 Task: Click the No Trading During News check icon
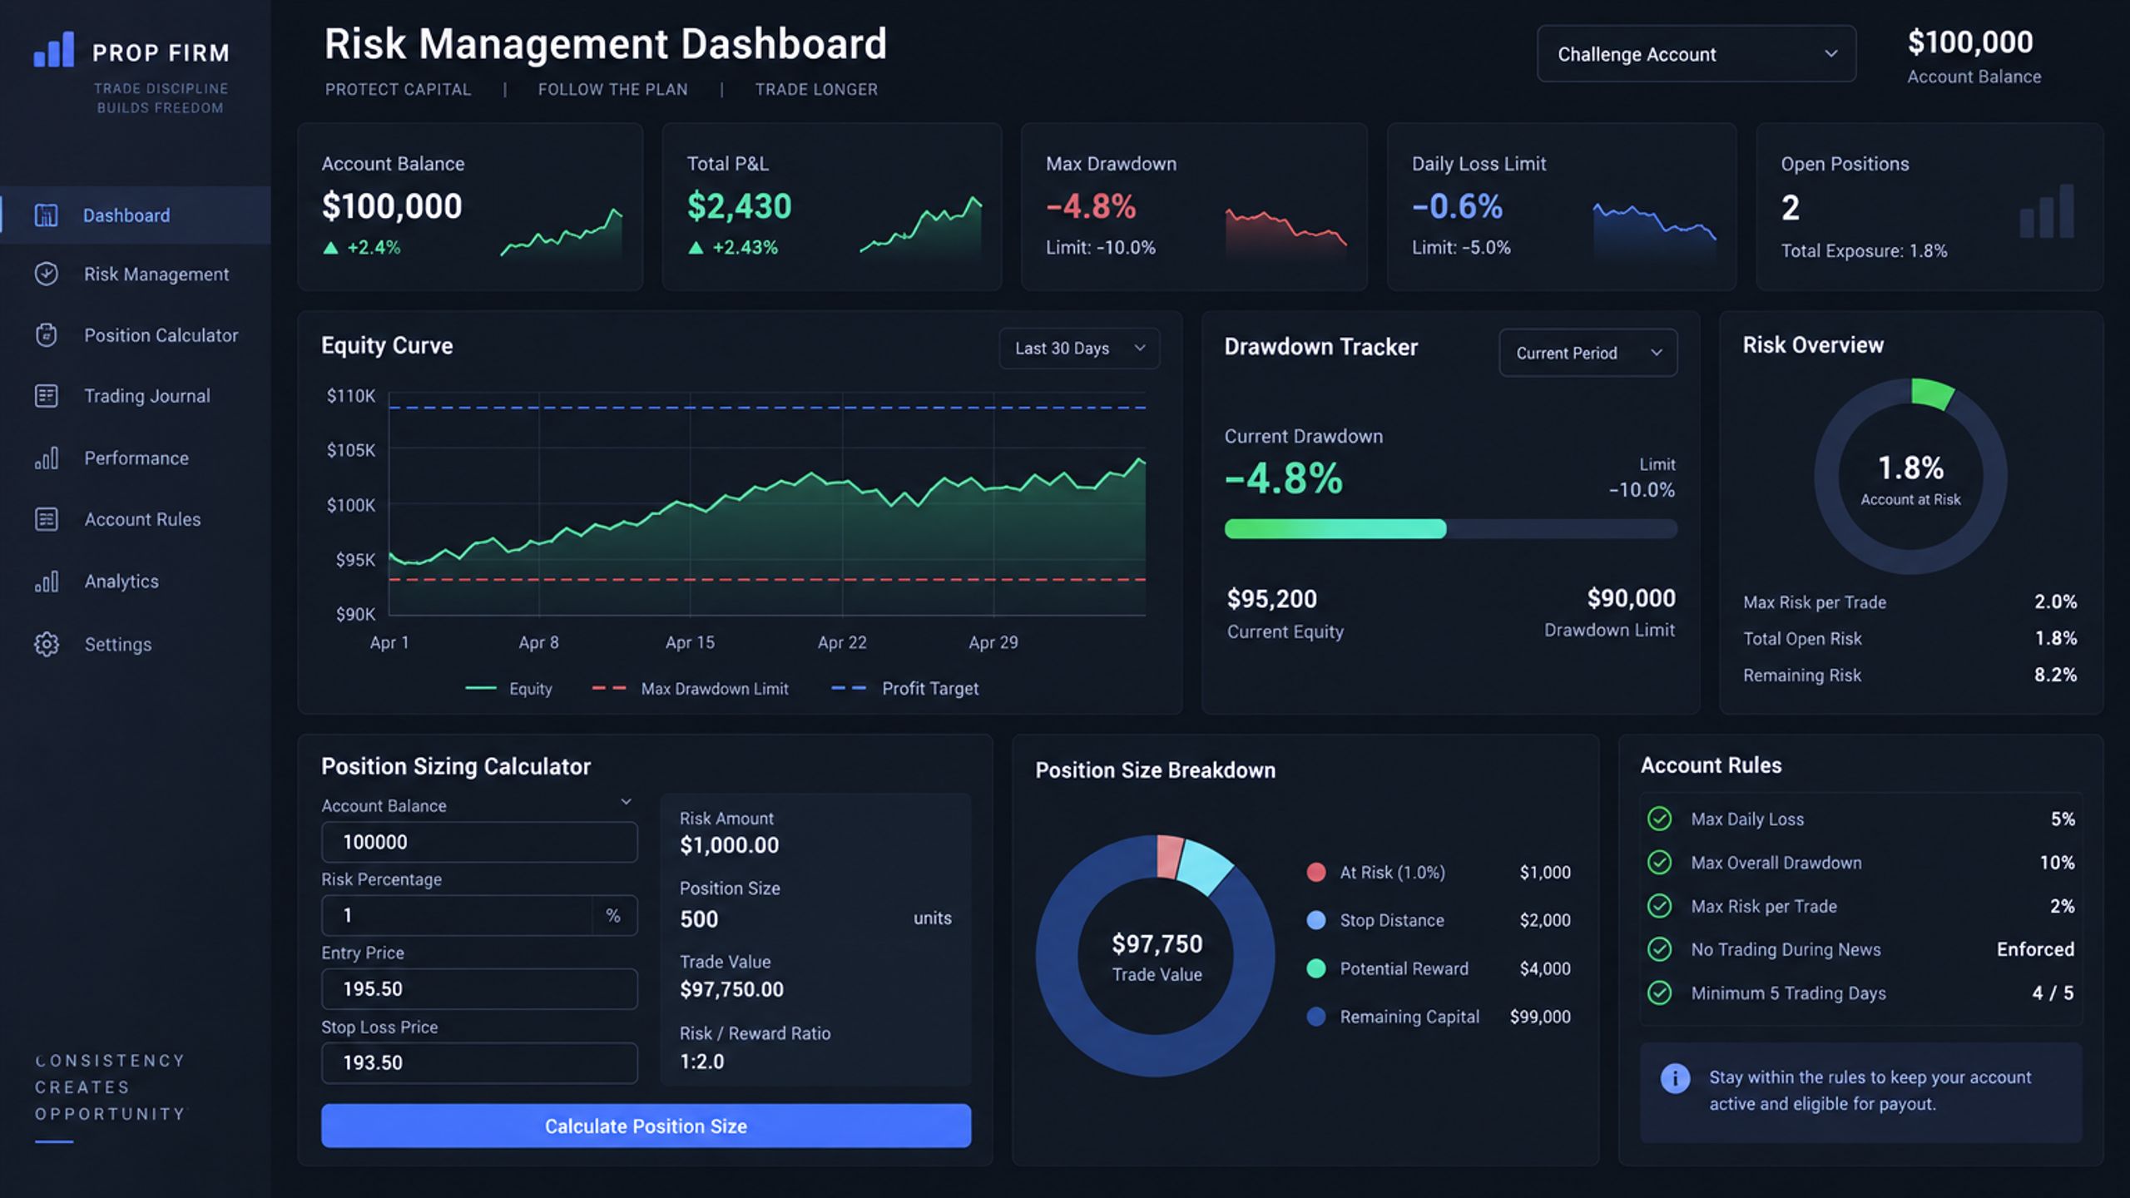1660,949
